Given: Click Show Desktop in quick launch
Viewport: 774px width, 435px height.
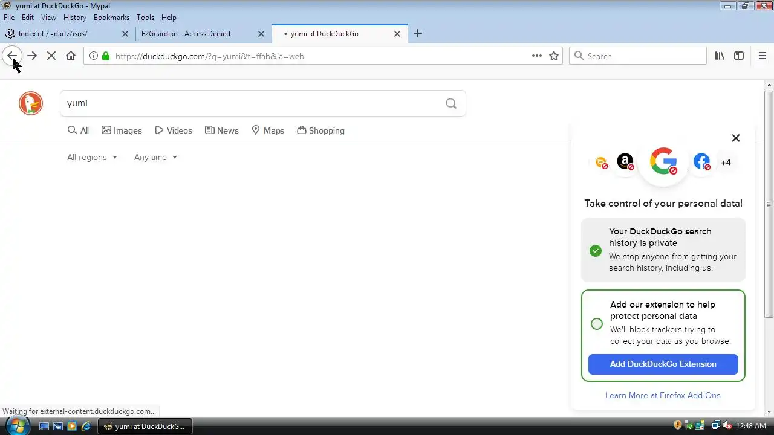Looking at the screenshot, I should click(x=44, y=426).
